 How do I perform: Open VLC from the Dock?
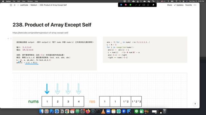(103, 111)
